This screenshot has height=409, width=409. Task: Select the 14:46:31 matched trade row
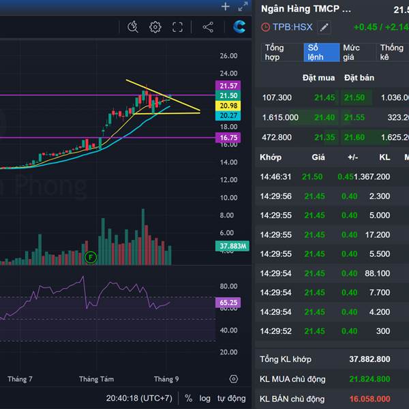point(332,177)
